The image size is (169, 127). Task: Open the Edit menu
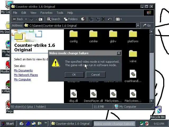tap(24, 13)
